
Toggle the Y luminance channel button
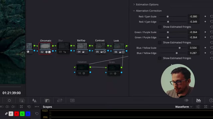[x=11, y=114]
